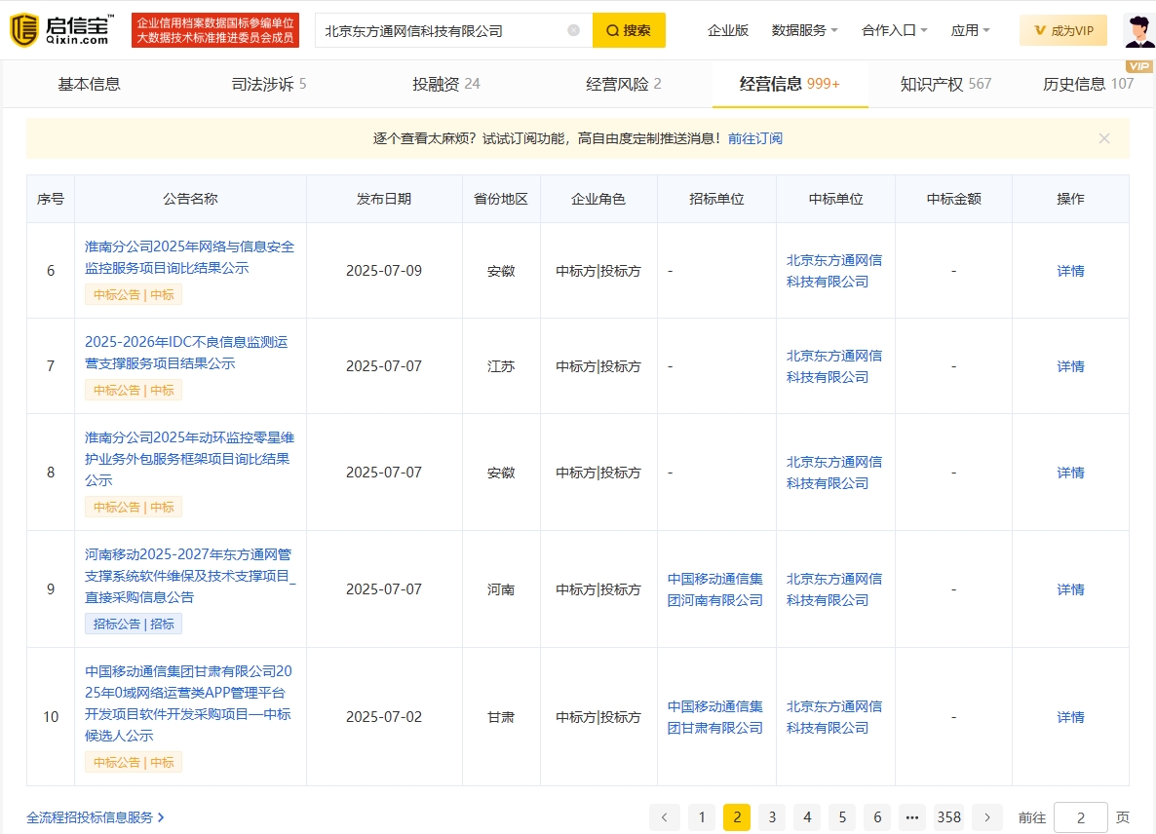Click the 搜索 search button
1156x834 pixels.
629,30
